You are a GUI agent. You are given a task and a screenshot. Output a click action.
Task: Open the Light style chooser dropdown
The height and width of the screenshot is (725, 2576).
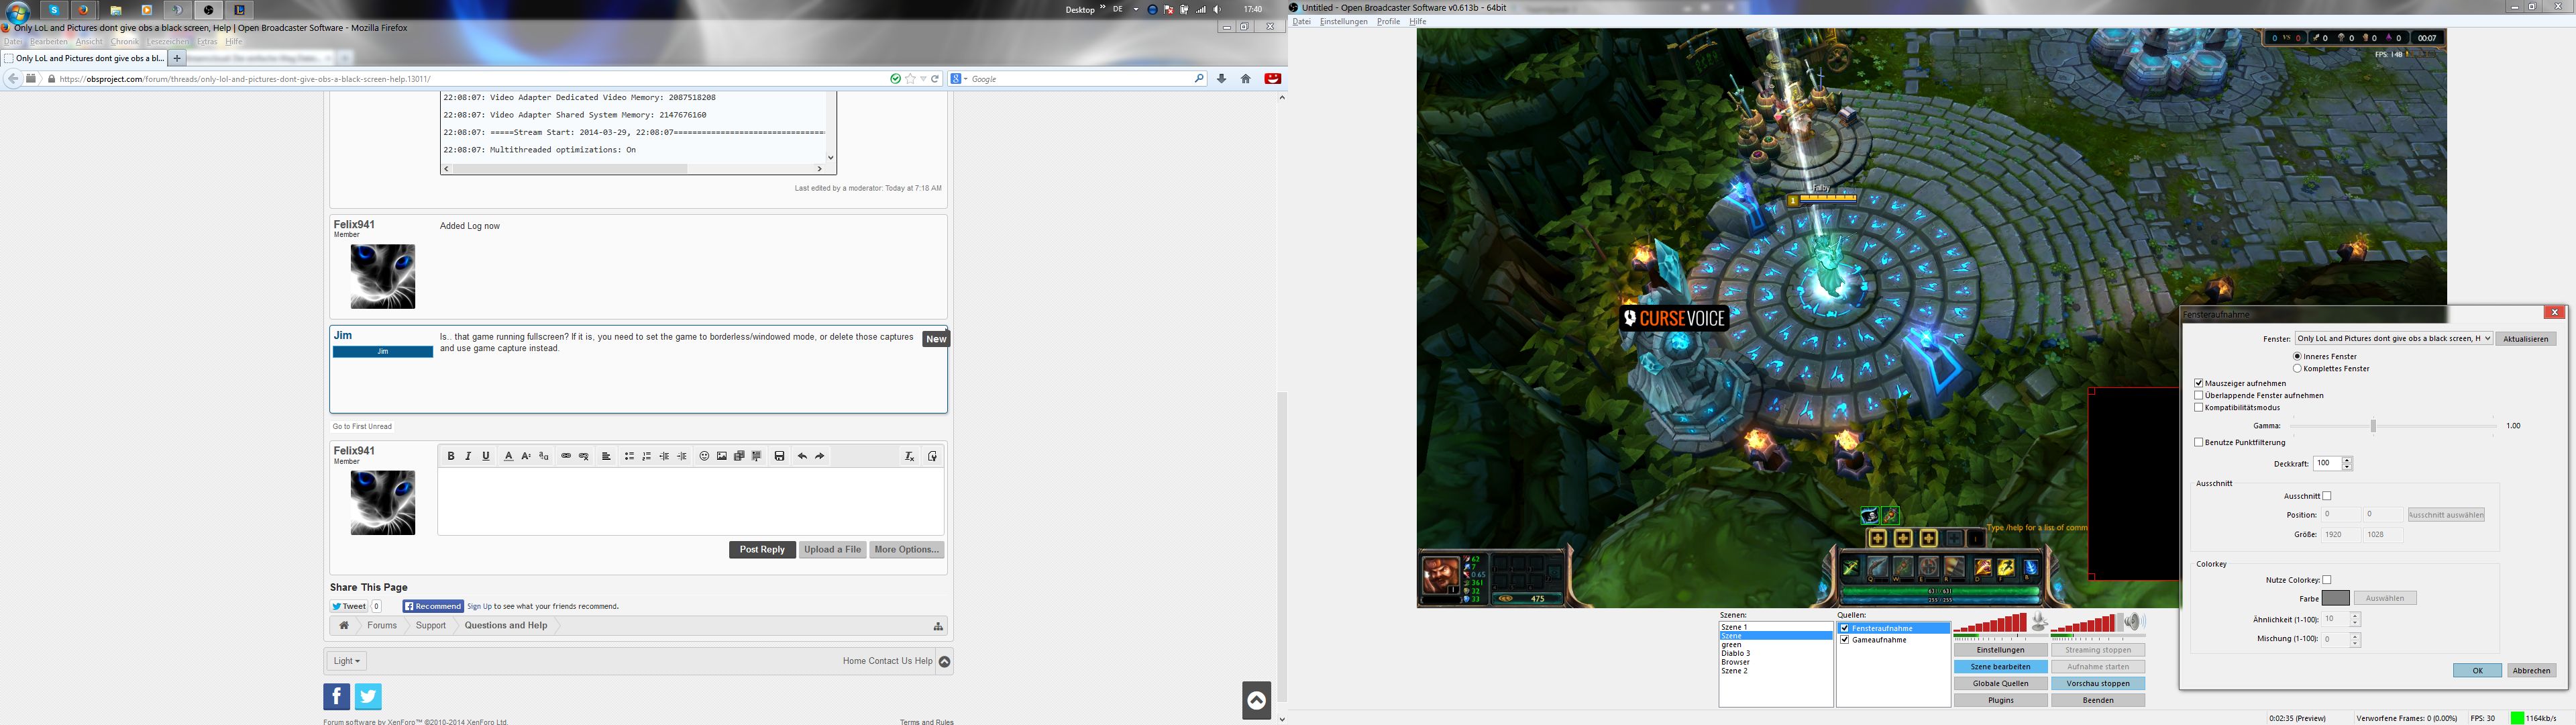pos(347,661)
